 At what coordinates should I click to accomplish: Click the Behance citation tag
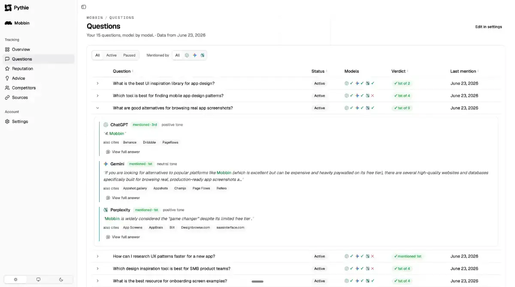pos(130,142)
